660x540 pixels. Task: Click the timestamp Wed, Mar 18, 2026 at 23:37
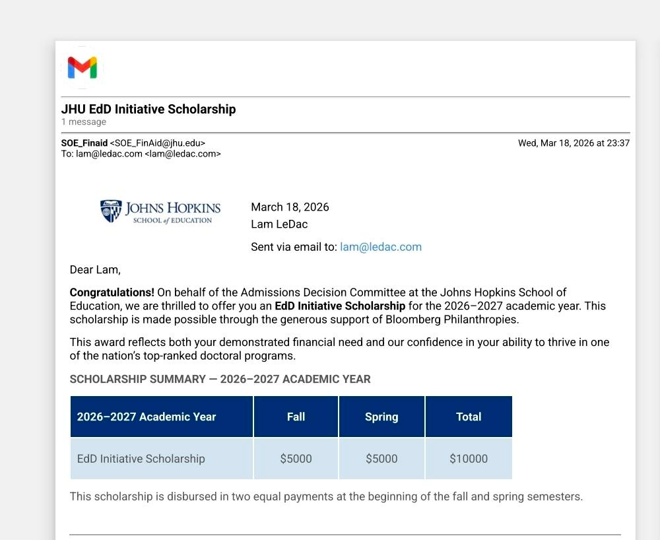tap(574, 143)
